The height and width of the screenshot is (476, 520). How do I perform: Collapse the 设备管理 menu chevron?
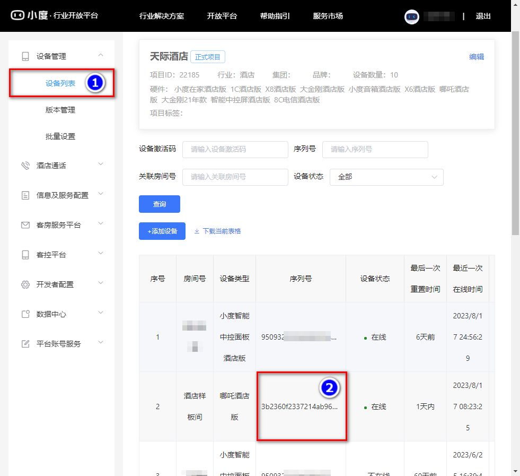(x=101, y=55)
